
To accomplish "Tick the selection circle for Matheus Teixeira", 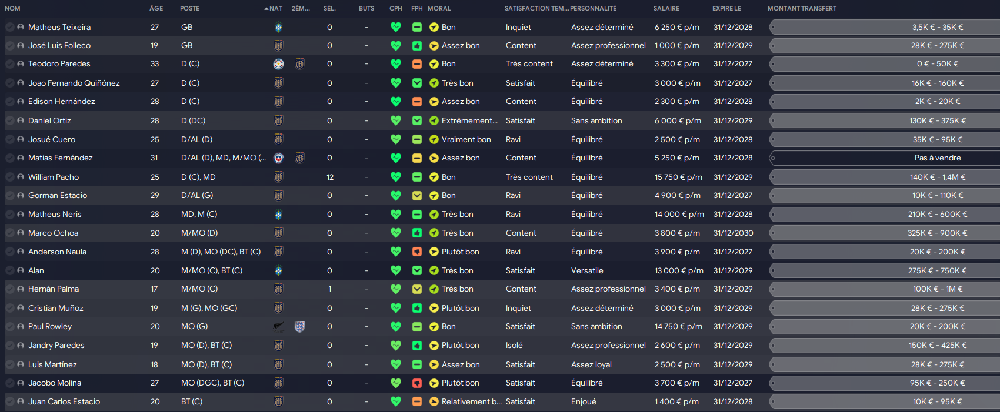I will coord(10,27).
